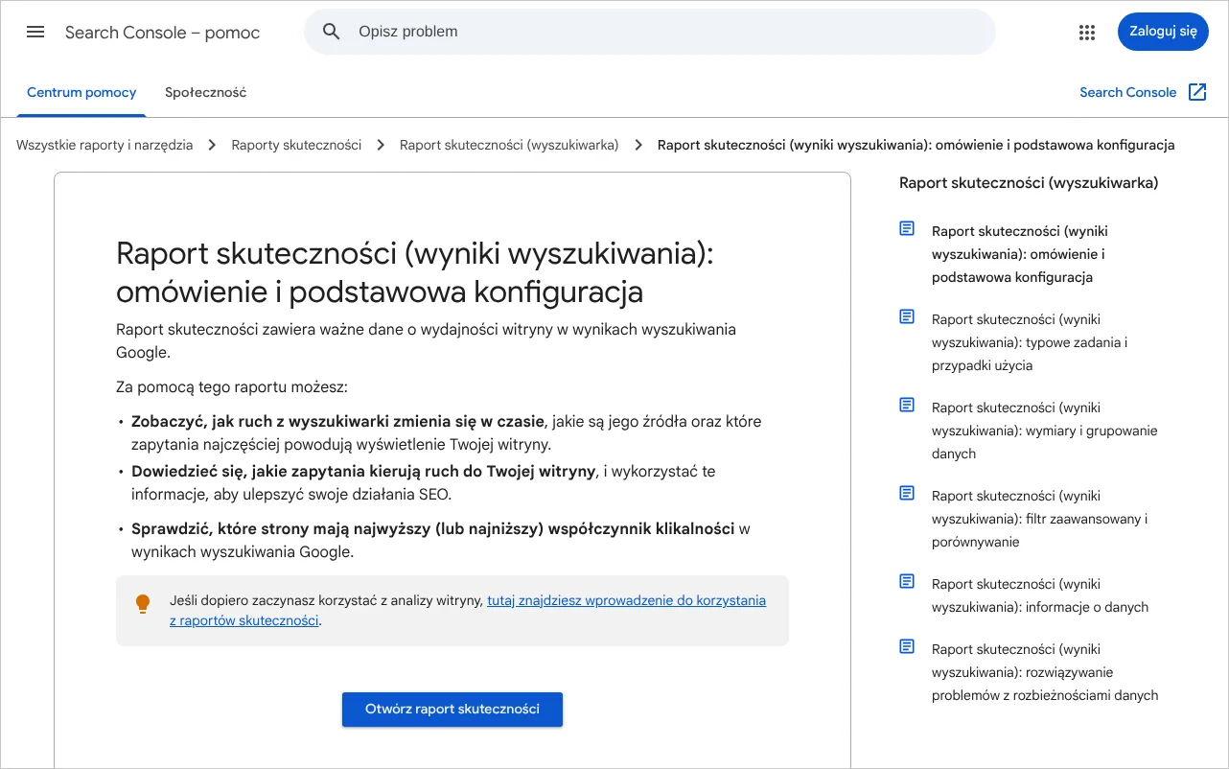Click breadcrumb chevron after 'Raport skuteczności (wyszukiwarka)'

click(x=638, y=145)
